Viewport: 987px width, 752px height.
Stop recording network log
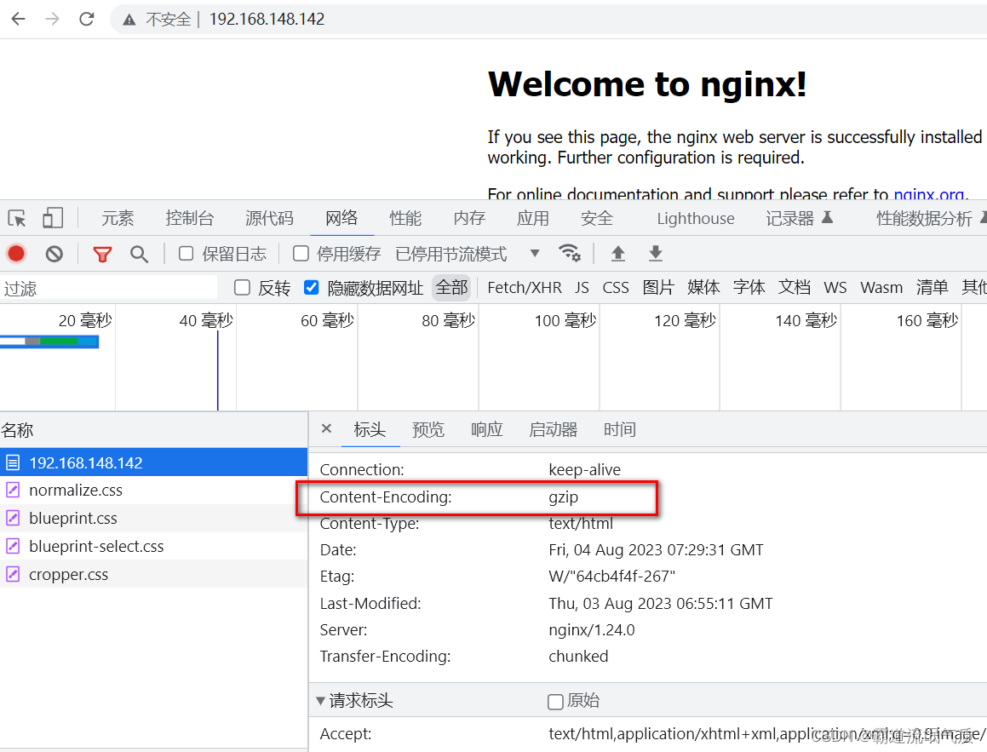pyautogui.click(x=16, y=253)
